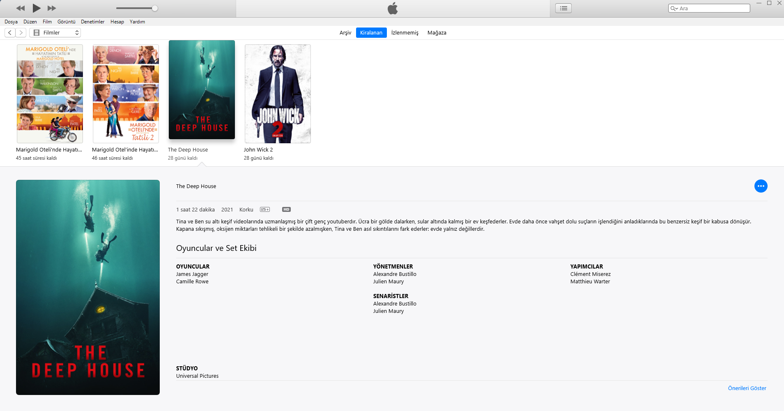The height and width of the screenshot is (411, 784).
Task: Open the Dosya menu
Action: (x=11, y=22)
